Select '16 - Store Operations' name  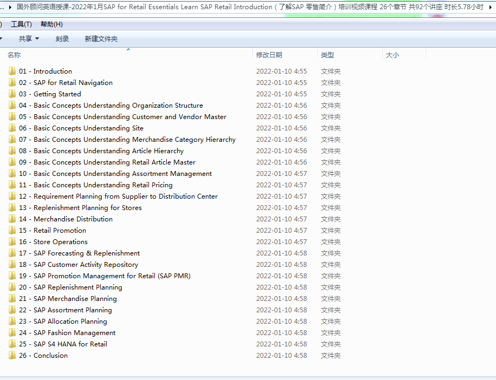coord(53,242)
